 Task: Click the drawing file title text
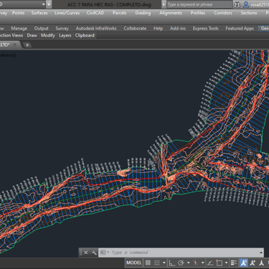tap(109, 5)
